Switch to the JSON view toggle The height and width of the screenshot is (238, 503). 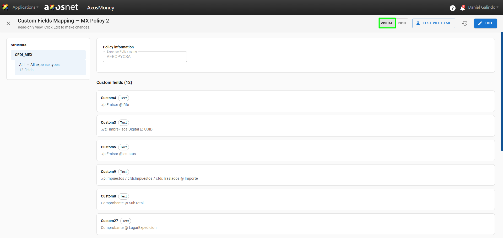coord(401,23)
